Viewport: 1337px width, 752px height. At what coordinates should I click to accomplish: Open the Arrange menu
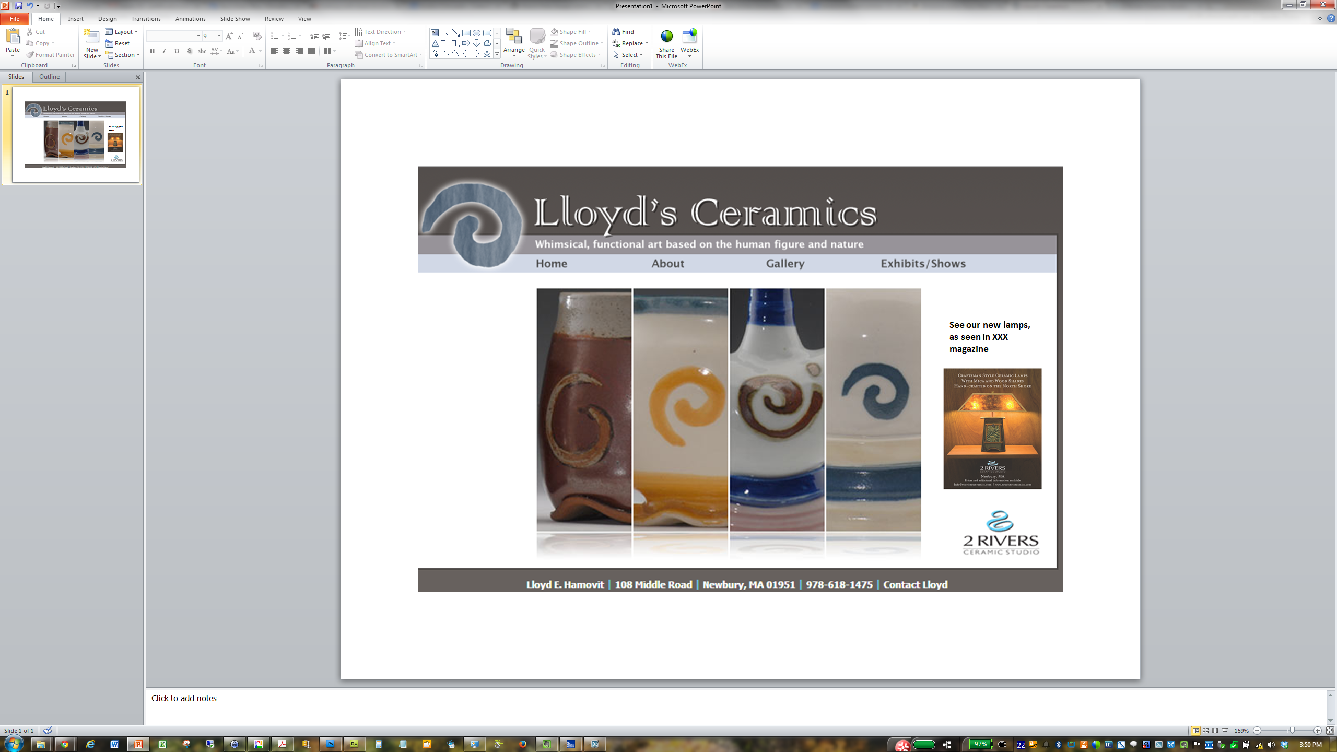point(514,43)
